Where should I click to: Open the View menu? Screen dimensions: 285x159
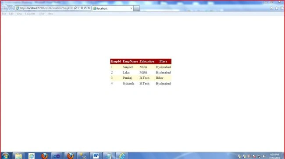(x=19, y=14)
